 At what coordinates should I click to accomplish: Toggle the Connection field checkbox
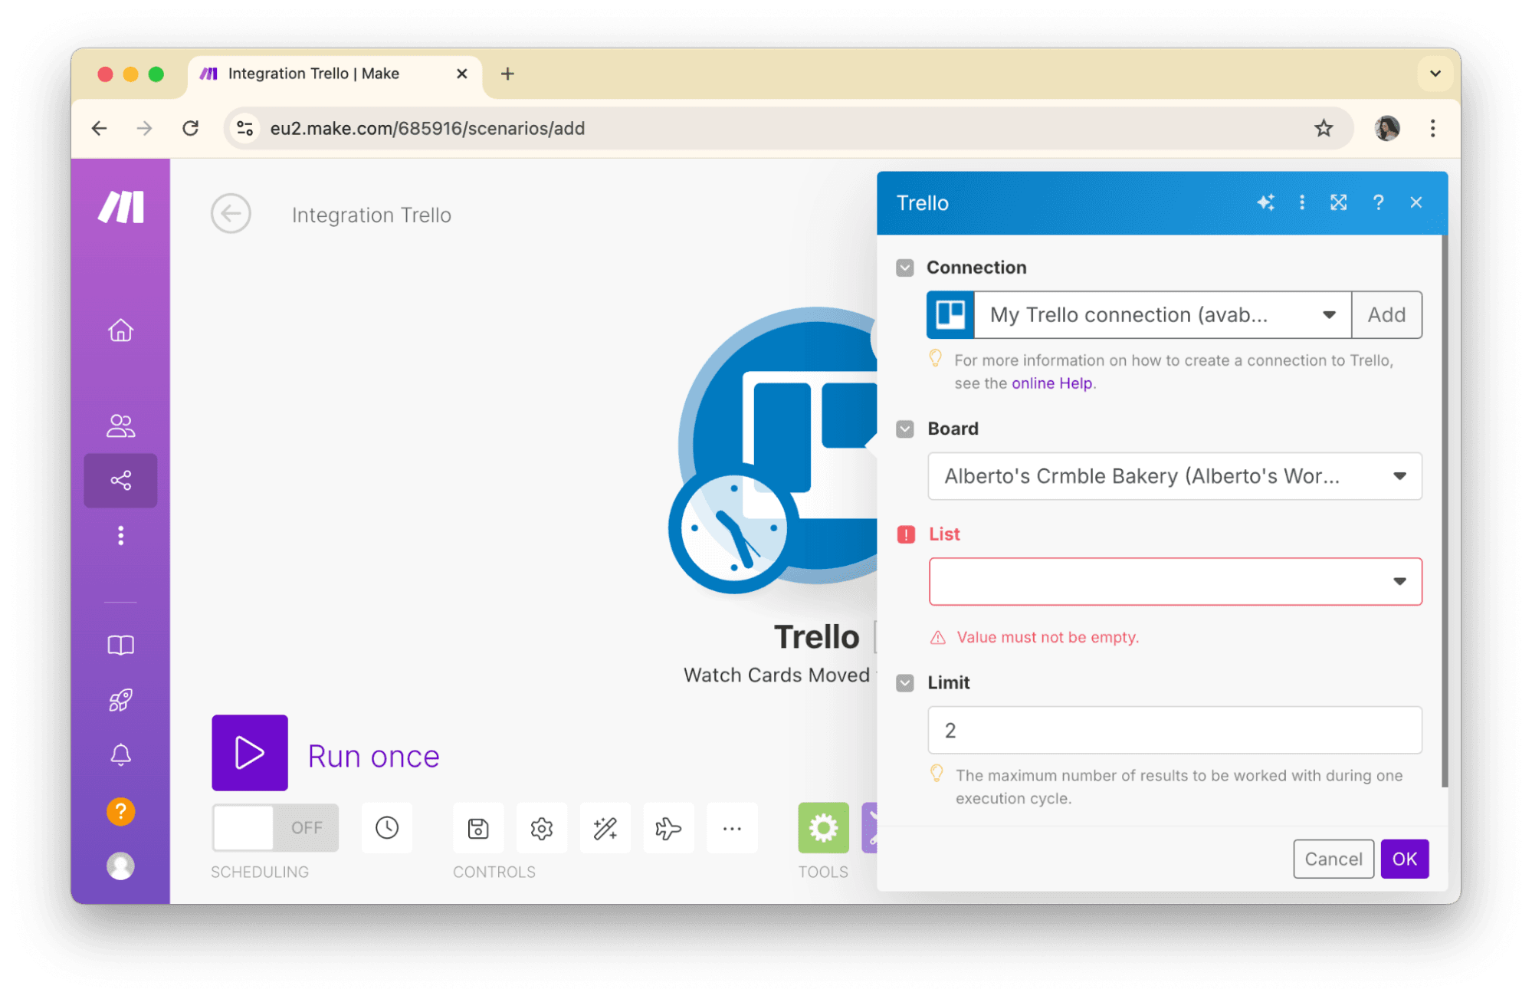point(905,268)
